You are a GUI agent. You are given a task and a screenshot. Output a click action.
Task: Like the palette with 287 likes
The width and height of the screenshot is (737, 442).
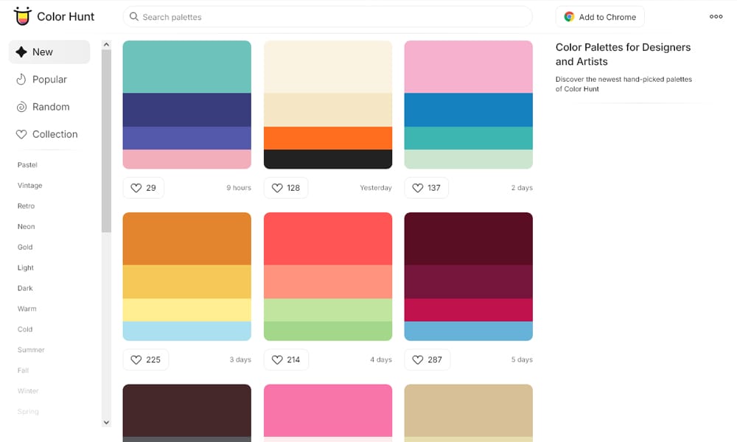click(417, 359)
